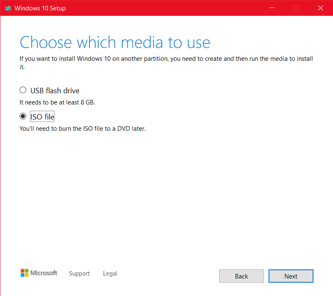This screenshot has height=296, width=333.
Task: Click the 'Choose which media to use' heading
Action: pyautogui.click(x=115, y=42)
